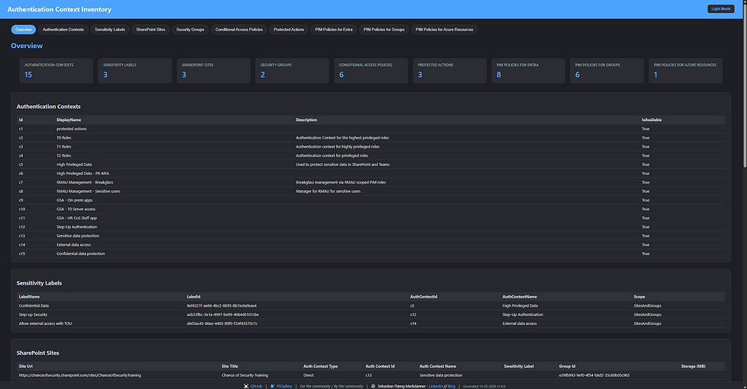
Task: Open the Authentication Contexts tab
Action: (x=63, y=30)
